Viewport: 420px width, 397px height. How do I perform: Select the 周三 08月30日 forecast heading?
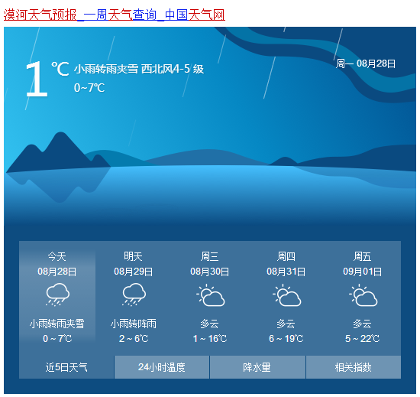click(x=210, y=264)
